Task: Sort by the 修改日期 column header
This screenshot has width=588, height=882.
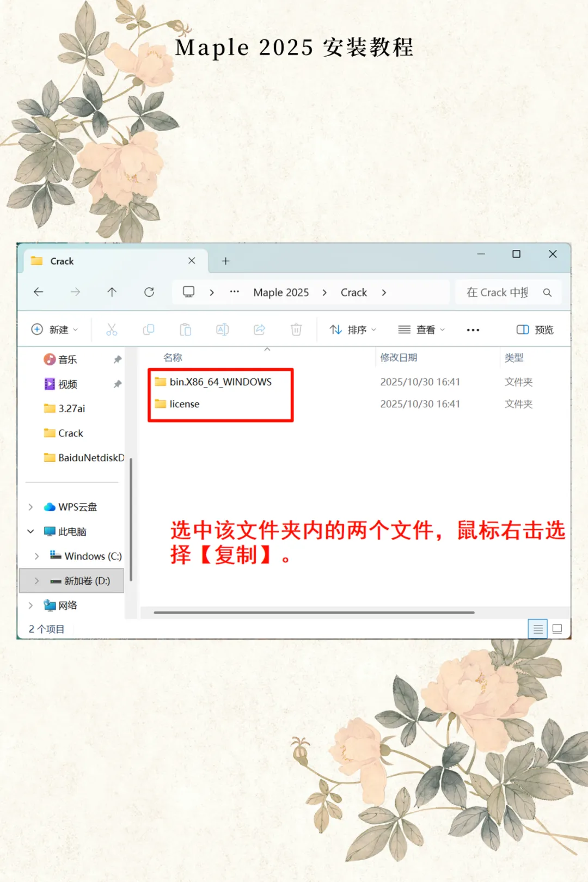Action: (x=399, y=358)
